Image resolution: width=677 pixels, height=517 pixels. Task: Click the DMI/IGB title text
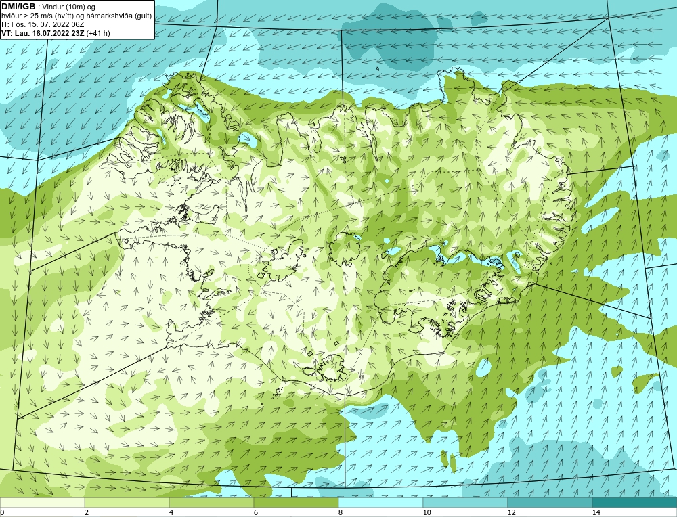[x=18, y=7]
